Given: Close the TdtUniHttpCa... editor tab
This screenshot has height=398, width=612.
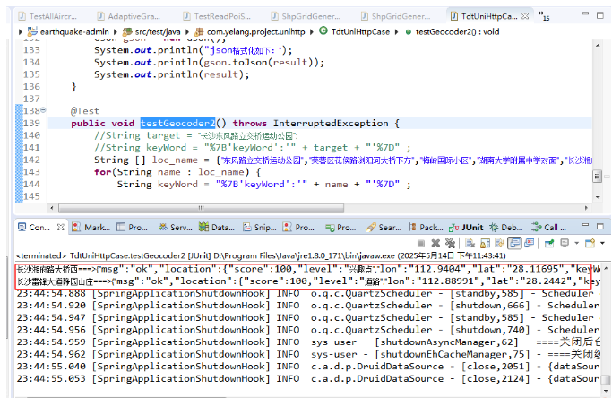Looking at the screenshot, I should (x=525, y=16).
